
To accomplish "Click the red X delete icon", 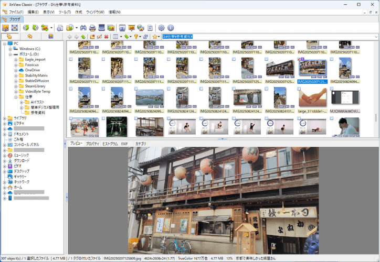I will point(107,37).
